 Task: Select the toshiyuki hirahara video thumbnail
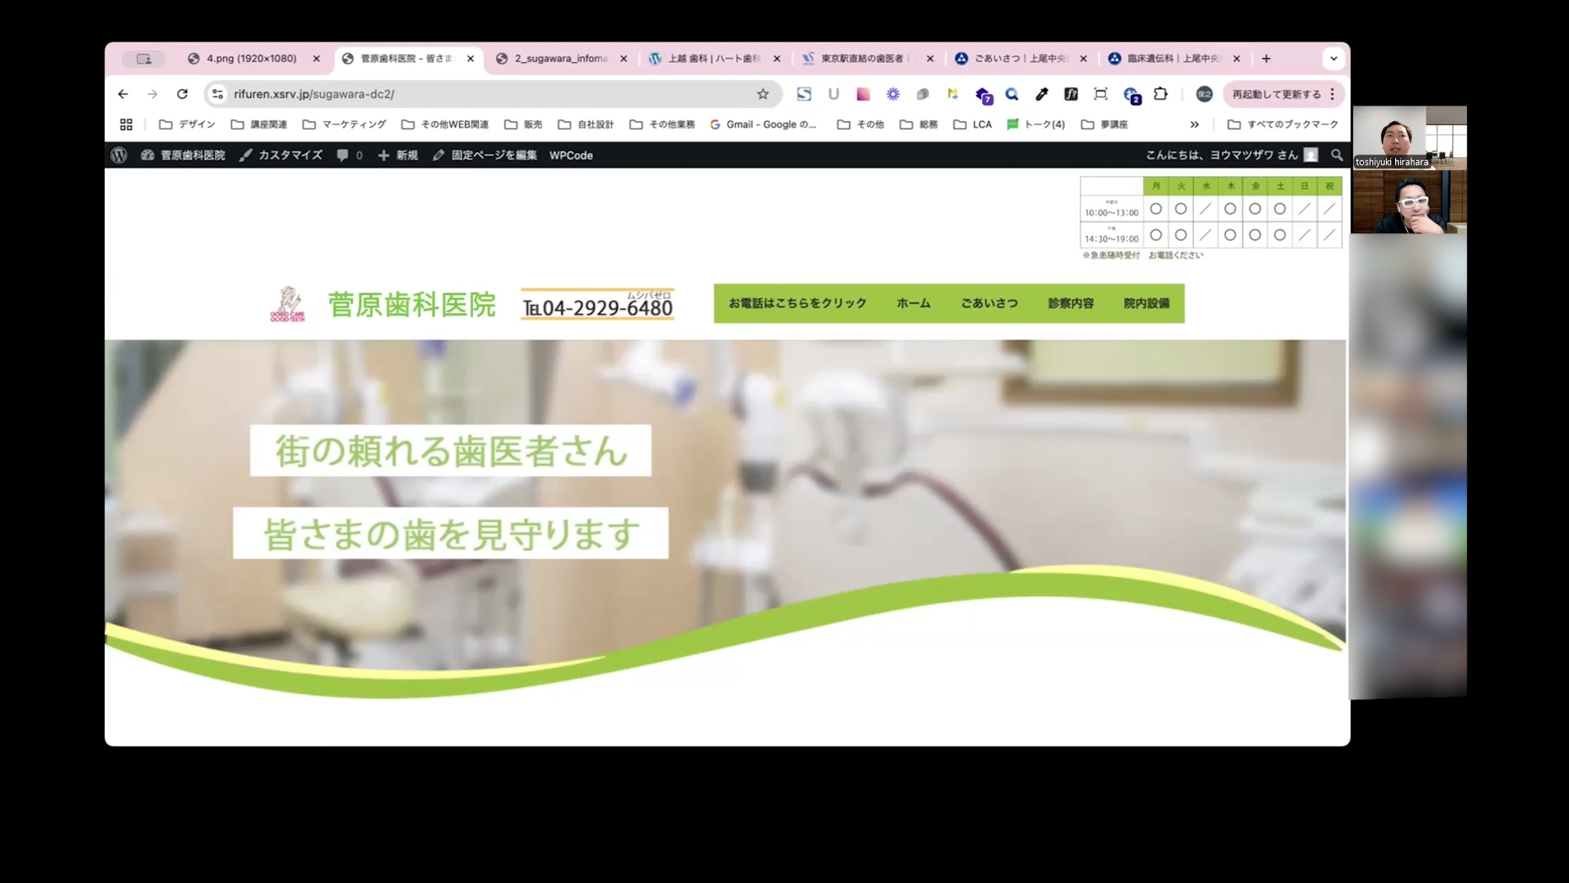1409,137
